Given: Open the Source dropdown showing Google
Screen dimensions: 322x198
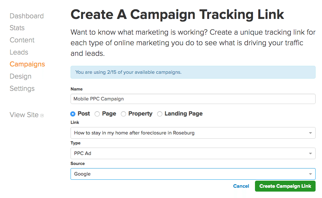Looking at the screenshot, I should coord(192,174).
